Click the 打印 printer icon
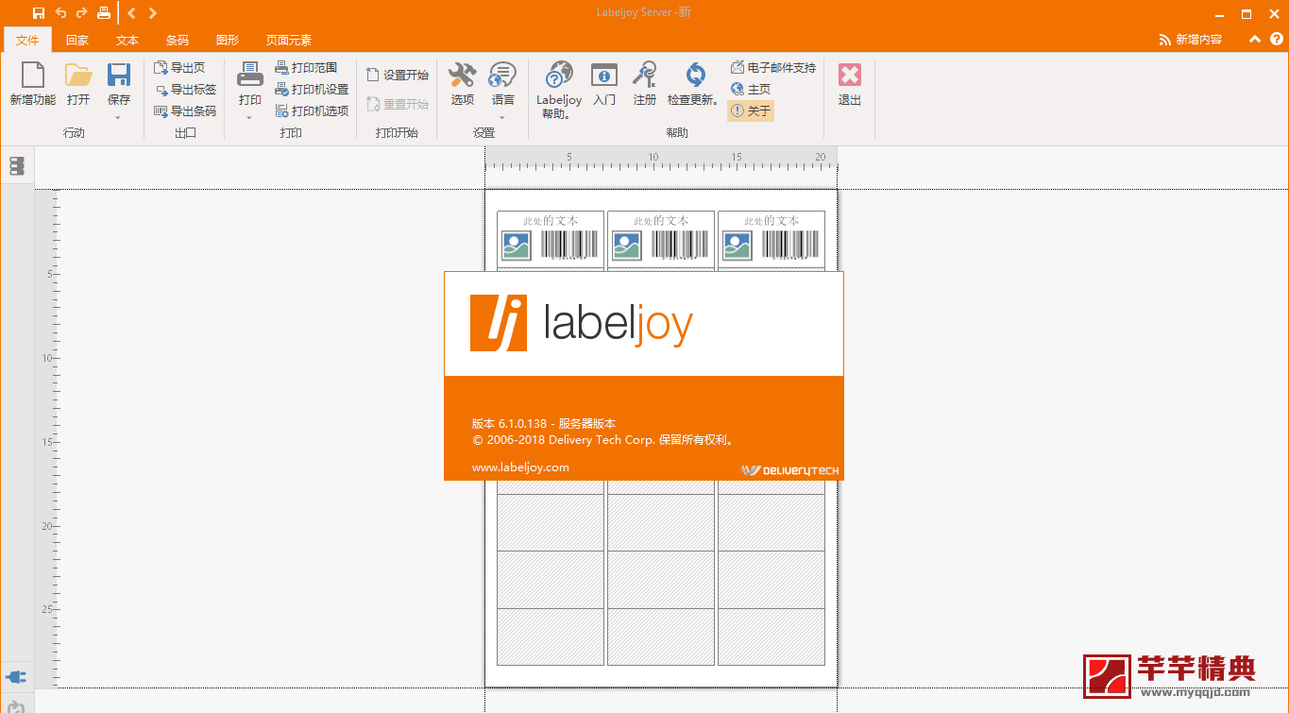Image resolution: width=1289 pixels, height=713 pixels. tap(250, 76)
